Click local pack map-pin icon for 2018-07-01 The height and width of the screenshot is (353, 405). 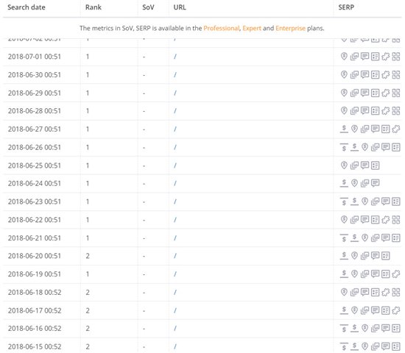point(344,56)
